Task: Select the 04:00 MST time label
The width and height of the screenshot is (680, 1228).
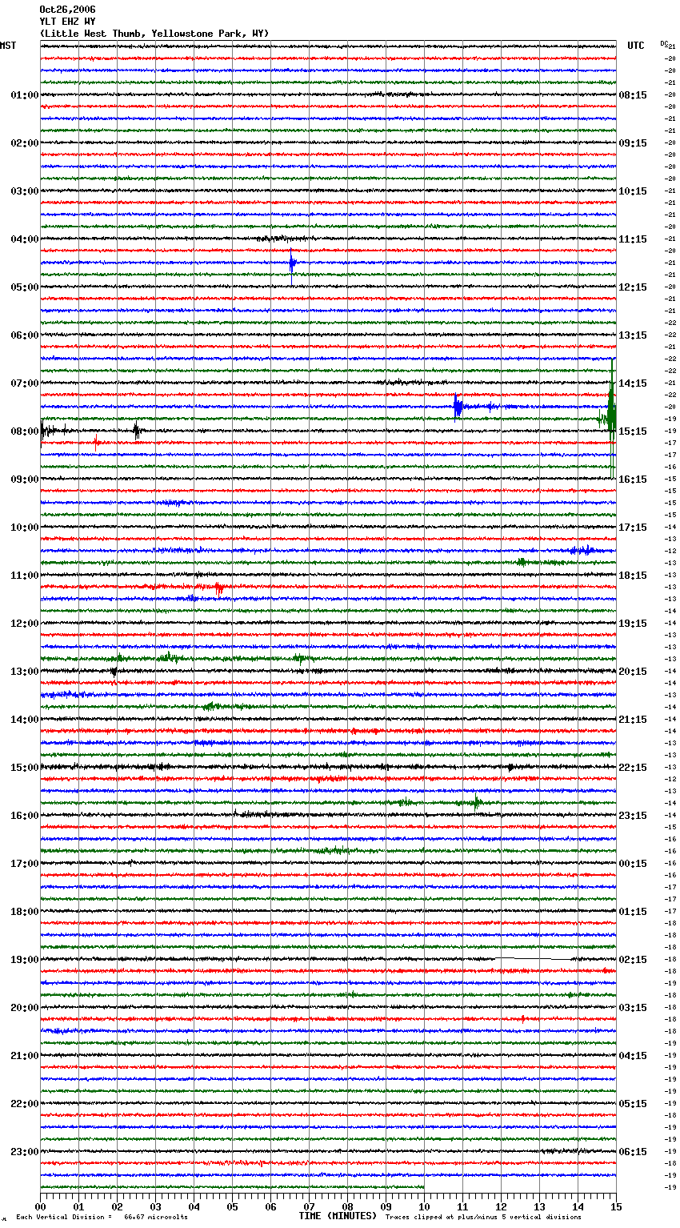Action: (x=25, y=239)
